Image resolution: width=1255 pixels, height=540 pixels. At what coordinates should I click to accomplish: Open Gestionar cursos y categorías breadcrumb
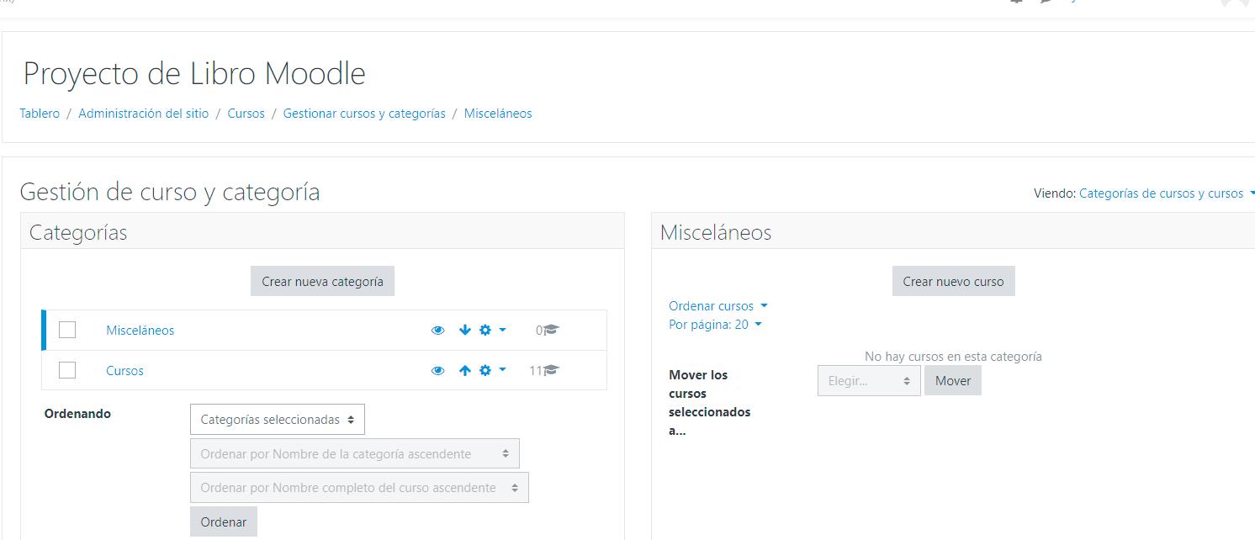click(x=364, y=114)
